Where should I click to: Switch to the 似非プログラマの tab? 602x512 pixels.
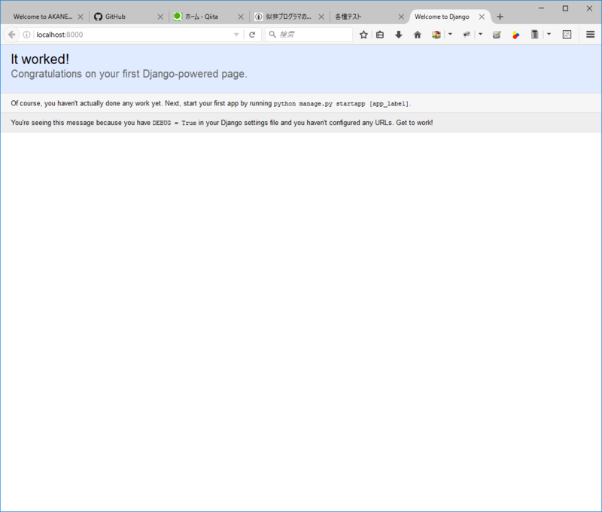tap(288, 17)
